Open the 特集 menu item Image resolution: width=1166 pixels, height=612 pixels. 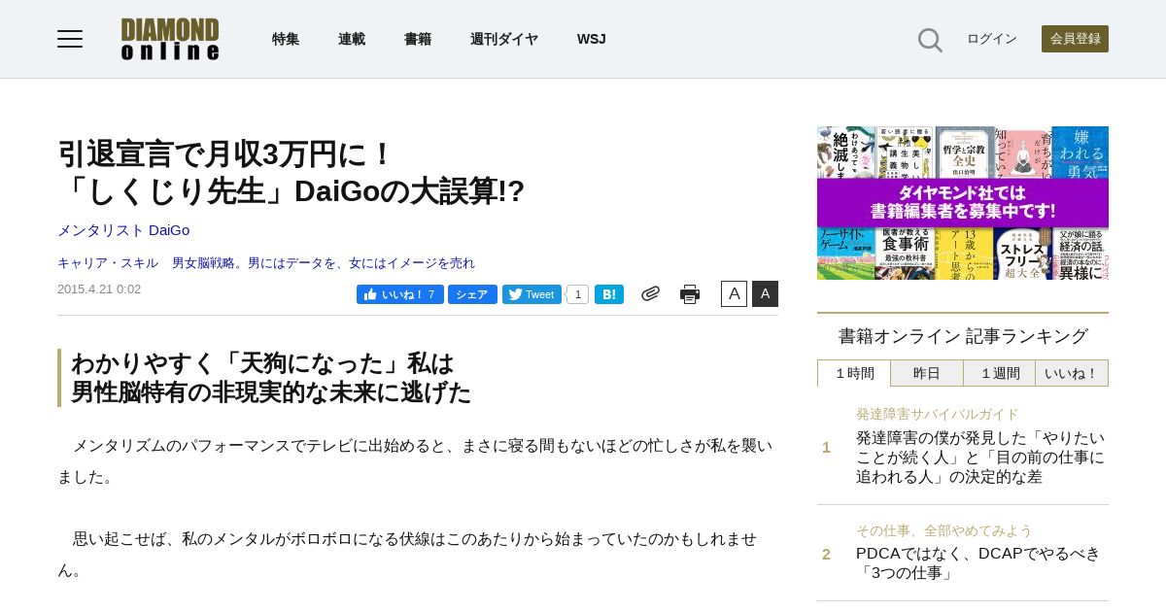point(286,39)
